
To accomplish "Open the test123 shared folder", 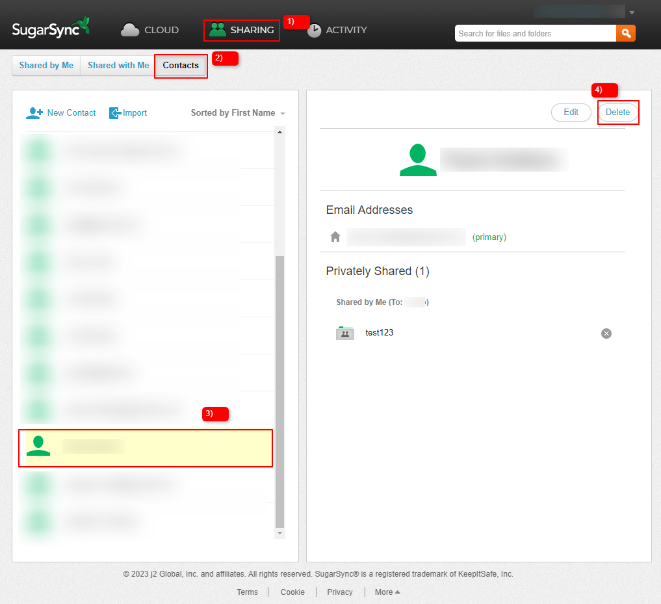I will coord(379,332).
